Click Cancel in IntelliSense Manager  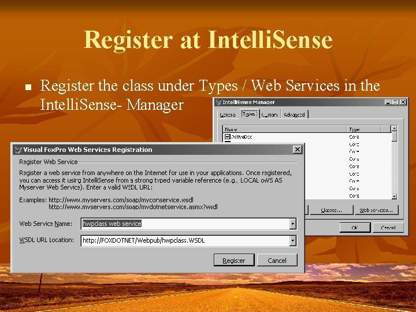[x=388, y=228]
